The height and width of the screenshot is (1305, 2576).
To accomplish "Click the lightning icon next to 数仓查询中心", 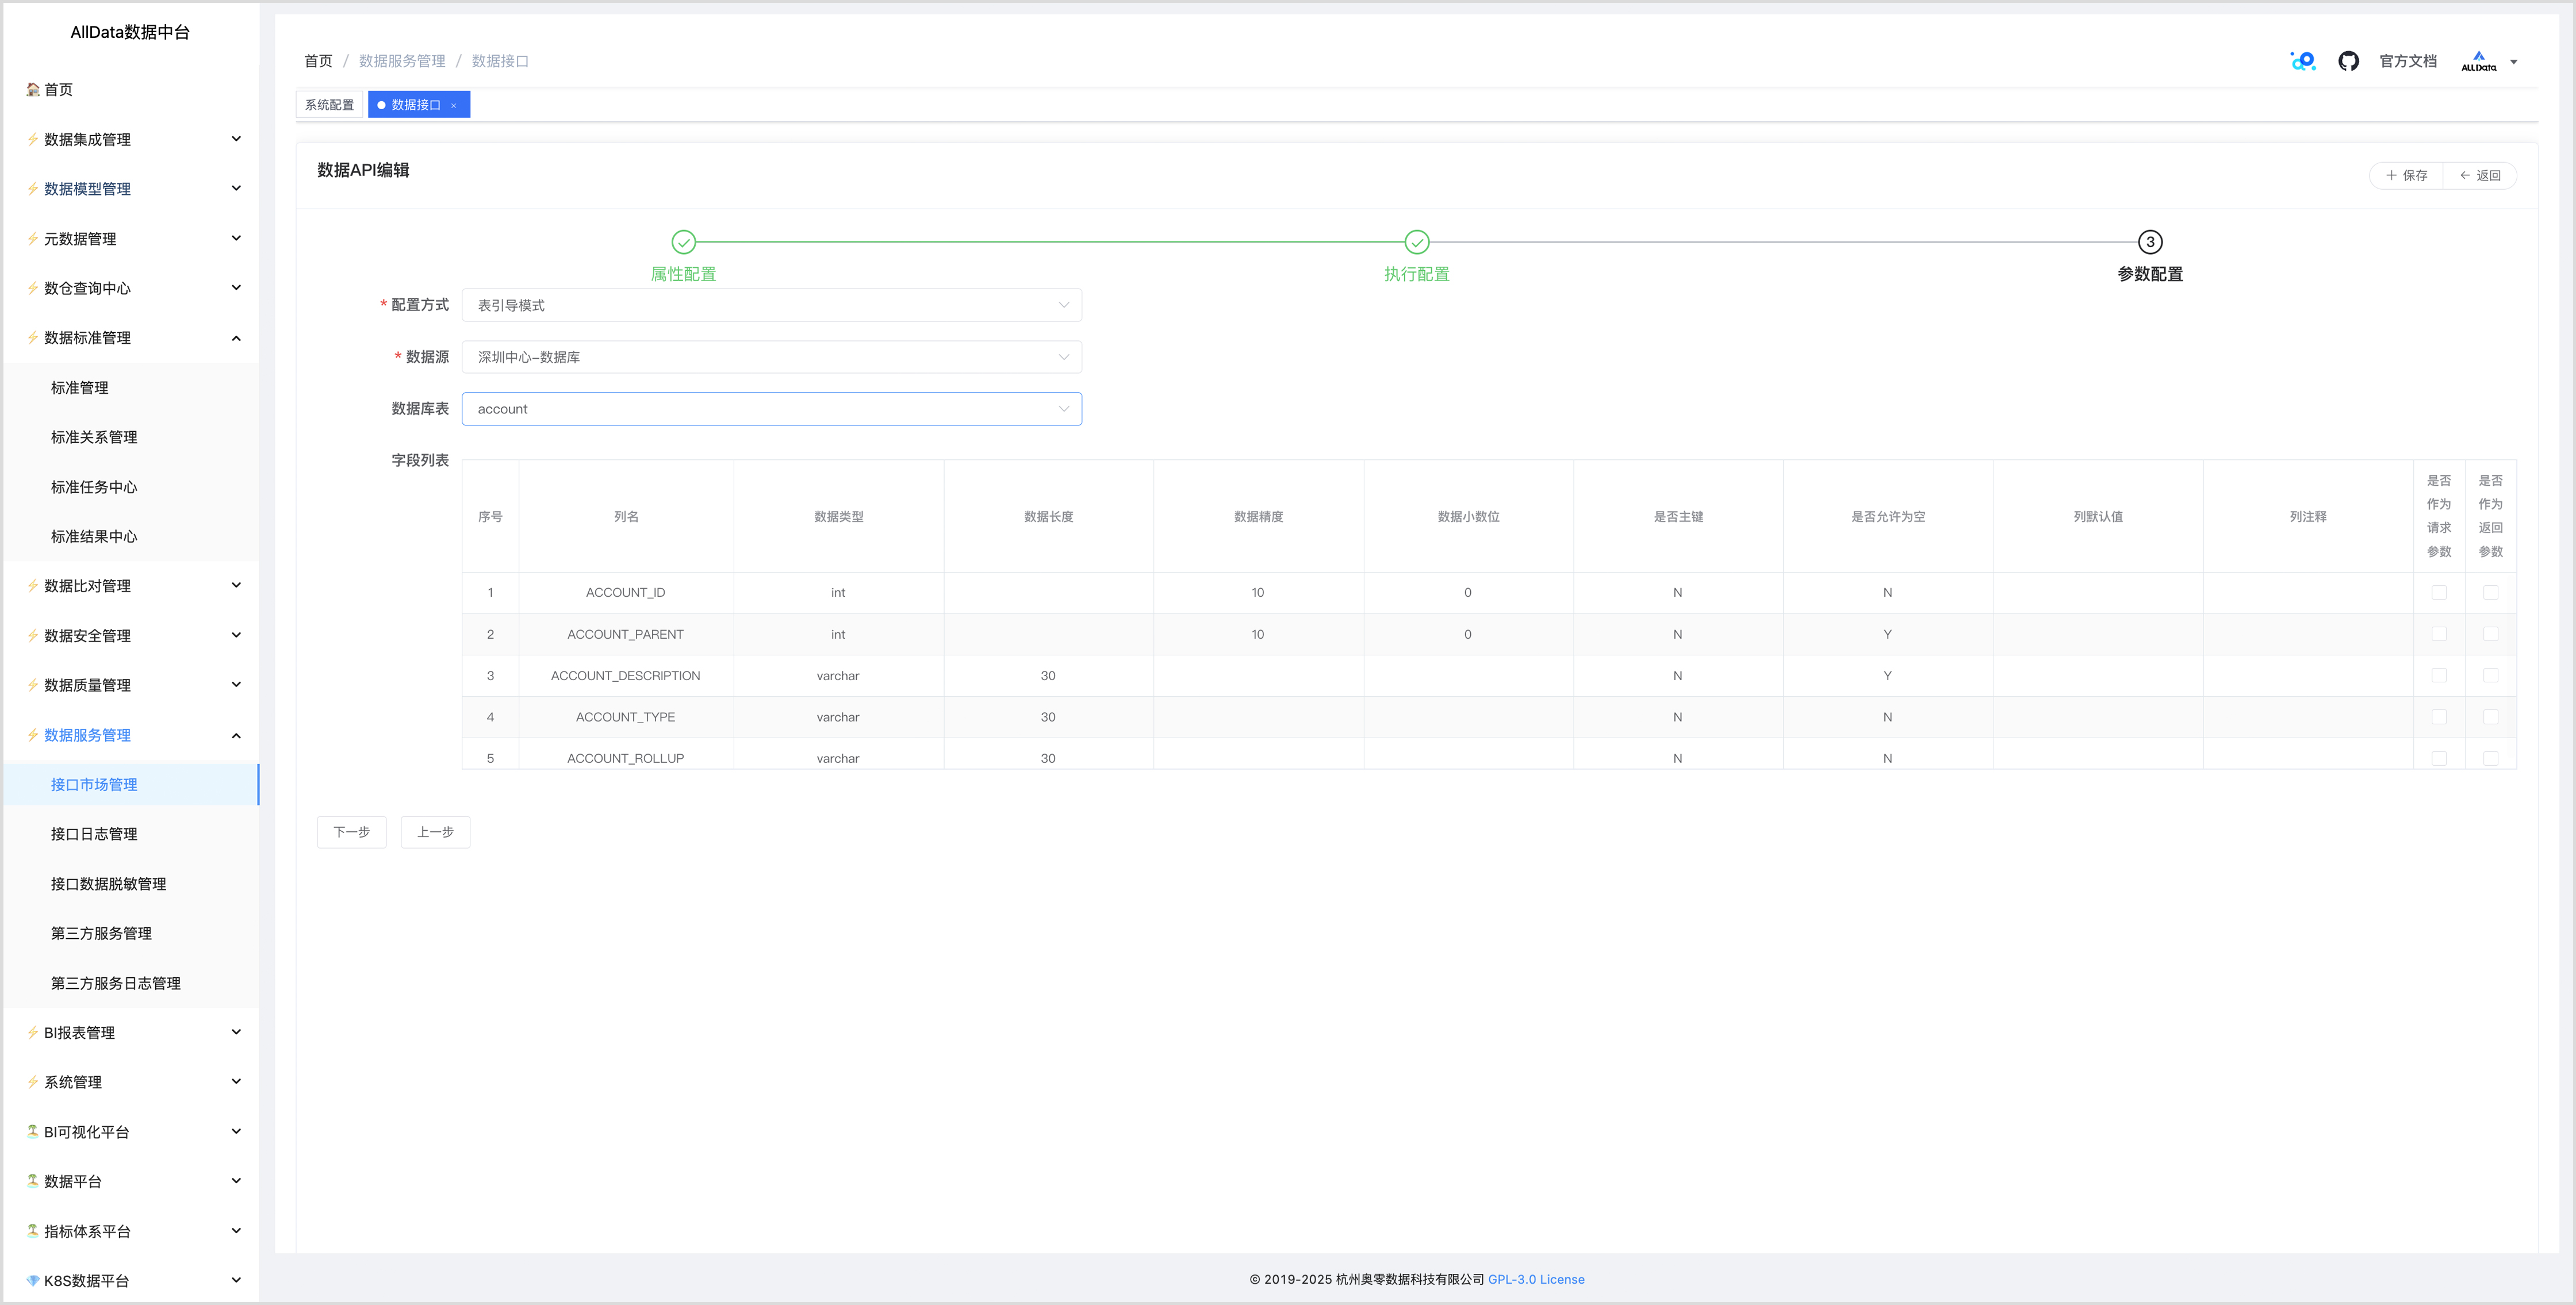I will pos(33,288).
